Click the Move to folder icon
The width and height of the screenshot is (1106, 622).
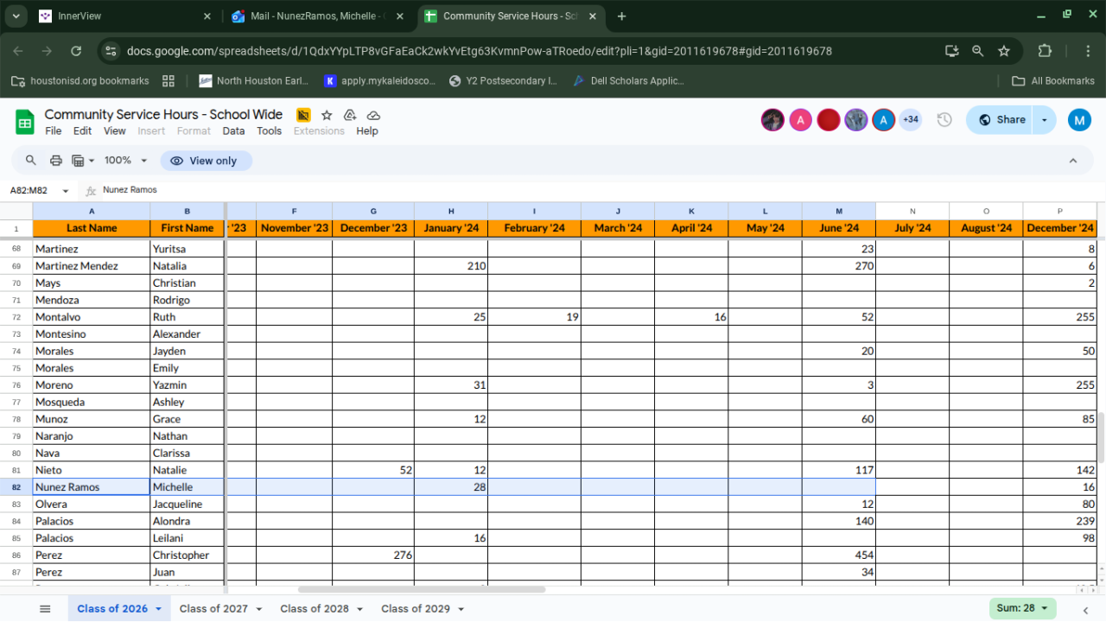pyautogui.click(x=350, y=115)
